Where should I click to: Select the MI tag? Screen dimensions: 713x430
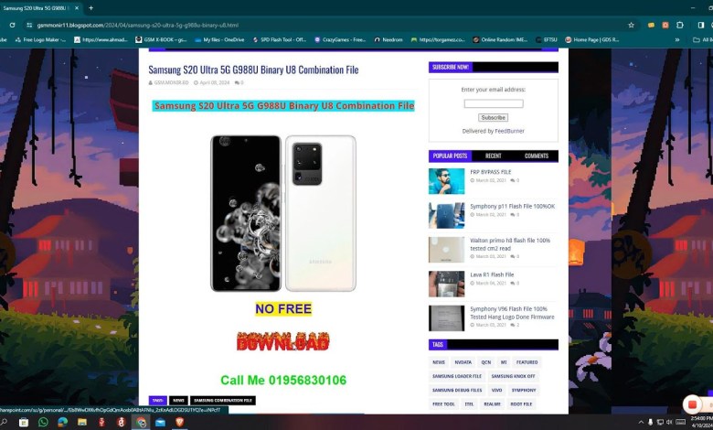(x=504, y=362)
